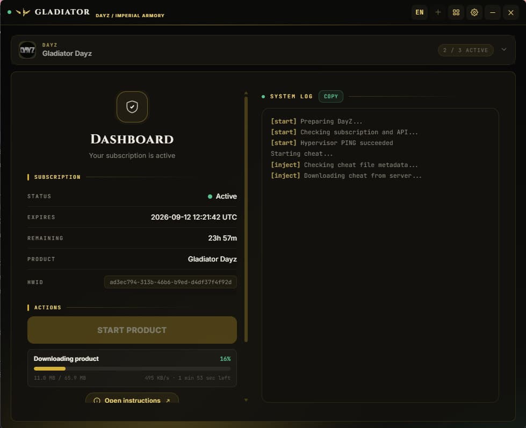
Task: Click the info icon beside Open instructions
Action: (x=97, y=400)
